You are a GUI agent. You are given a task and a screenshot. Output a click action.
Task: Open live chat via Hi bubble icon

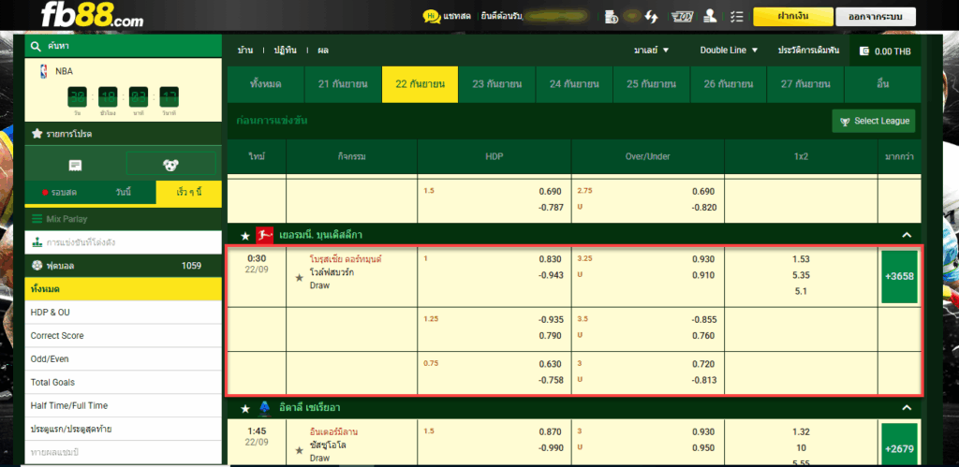point(432,17)
